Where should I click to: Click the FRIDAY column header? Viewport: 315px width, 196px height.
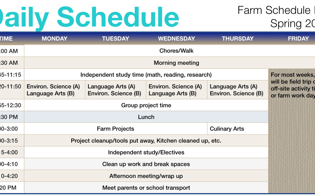pyautogui.click(x=298, y=39)
